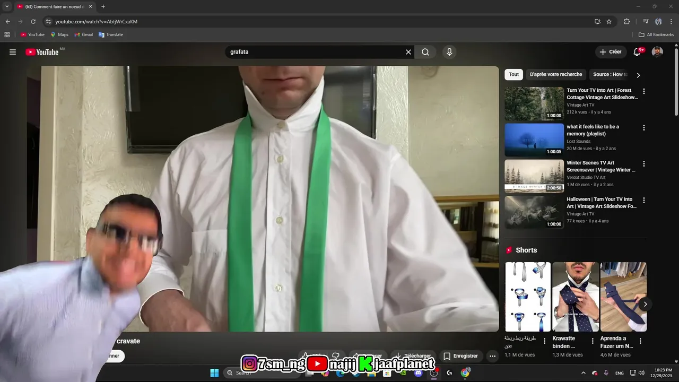The width and height of the screenshot is (679, 382).
Task: Switch the ENG input language
Action: pyautogui.click(x=619, y=373)
